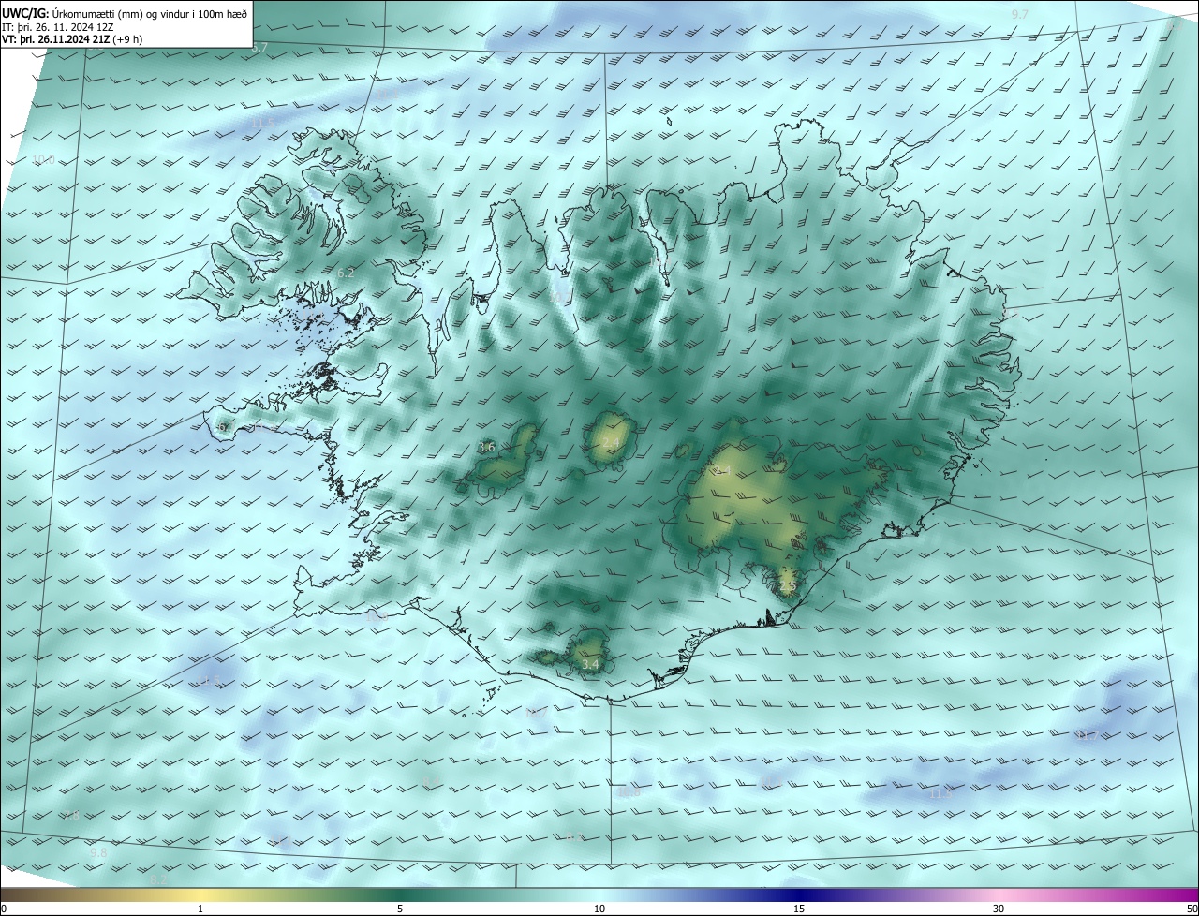The height and width of the screenshot is (916, 1199).
Task: Click the '10.0' value on the map
Action: tap(43, 160)
